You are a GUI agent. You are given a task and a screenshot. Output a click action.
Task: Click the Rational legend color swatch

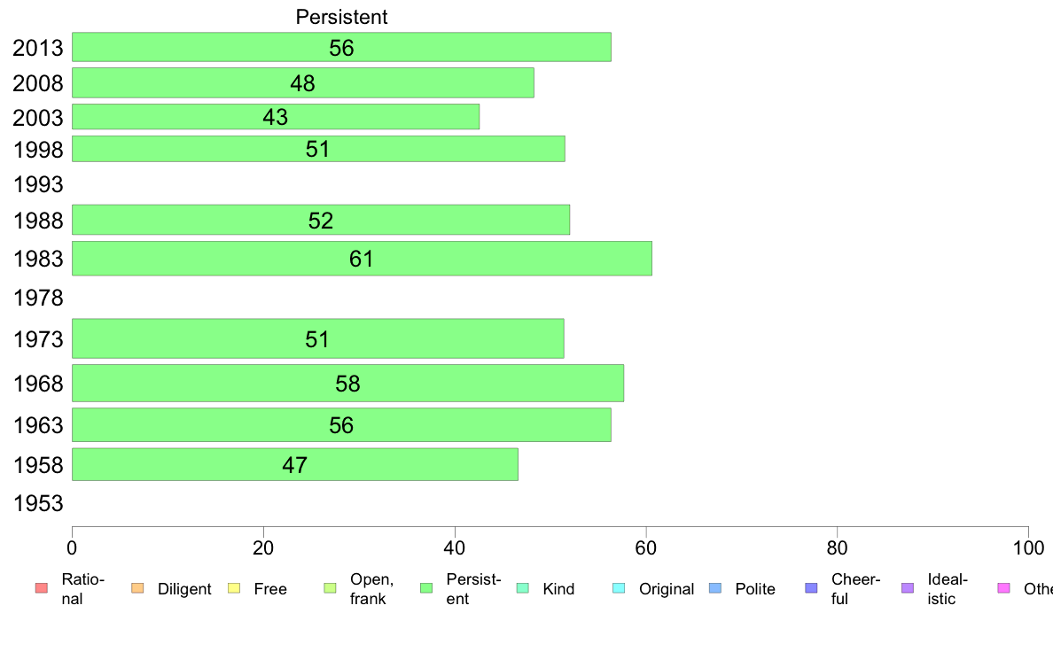[42, 588]
